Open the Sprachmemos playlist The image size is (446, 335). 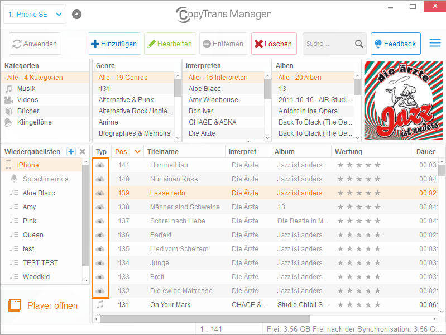[42, 179]
